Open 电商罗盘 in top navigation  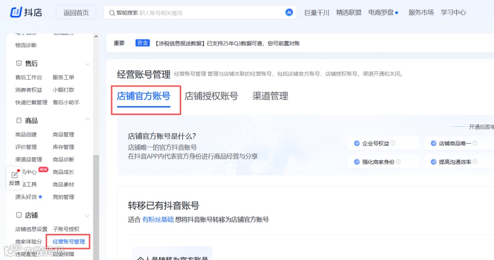(381, 13)
